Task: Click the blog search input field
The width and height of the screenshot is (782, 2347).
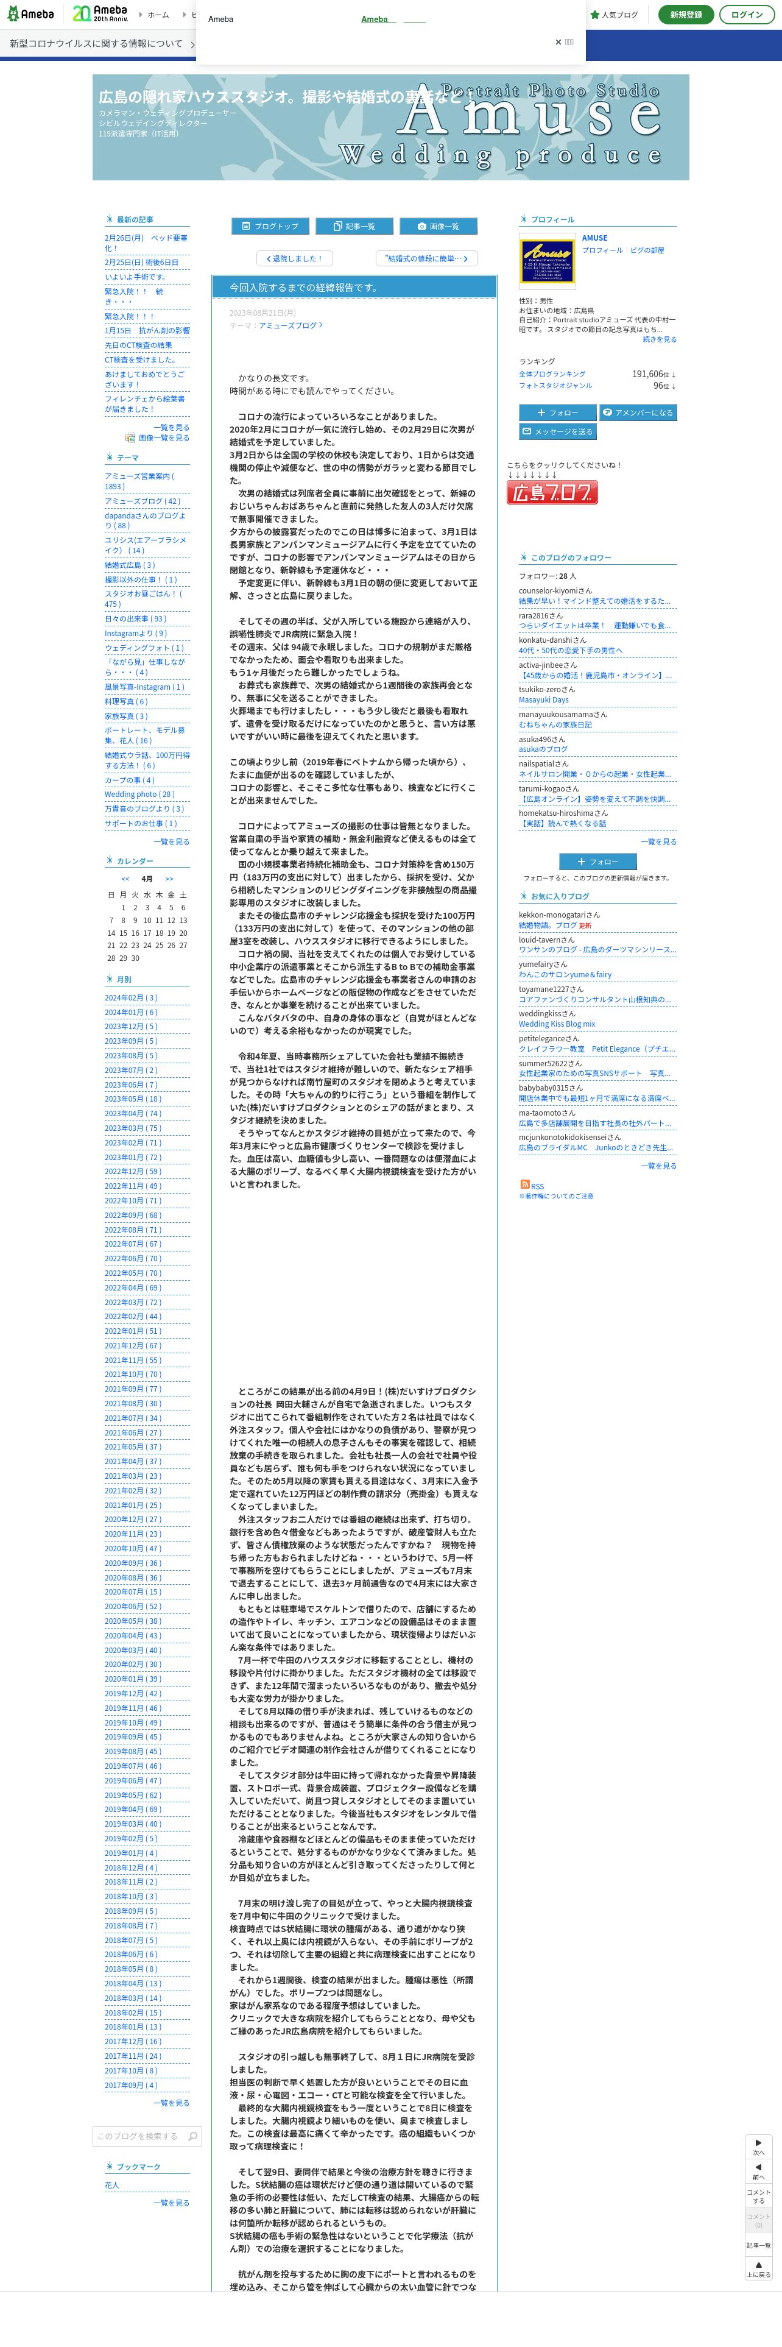Action: [x=139, y=2136]
